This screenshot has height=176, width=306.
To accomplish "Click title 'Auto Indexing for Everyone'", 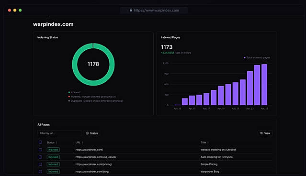I will pos(216,157).
